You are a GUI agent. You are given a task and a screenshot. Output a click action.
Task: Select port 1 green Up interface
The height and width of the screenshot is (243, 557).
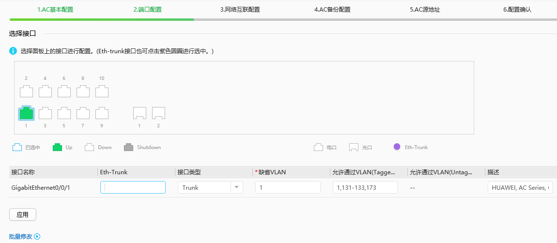point(26,113)
